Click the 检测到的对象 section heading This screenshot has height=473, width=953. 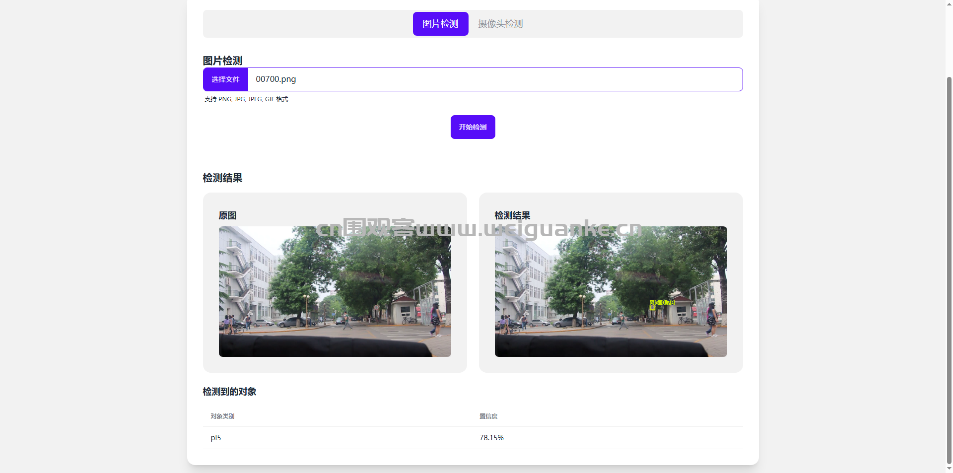click(x=229, y=392)
